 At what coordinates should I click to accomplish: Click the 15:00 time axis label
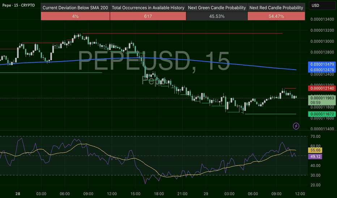coord(135,194)
